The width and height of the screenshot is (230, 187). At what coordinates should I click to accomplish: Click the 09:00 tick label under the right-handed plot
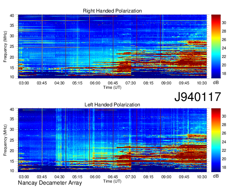coord(166,83)
